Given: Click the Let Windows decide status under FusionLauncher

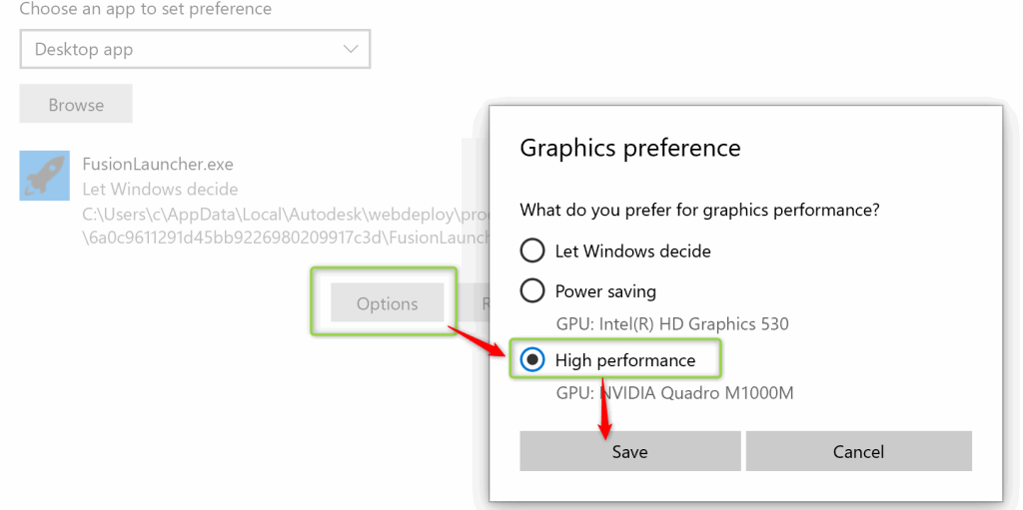Looking at the screenshot, I should (160, 189).
